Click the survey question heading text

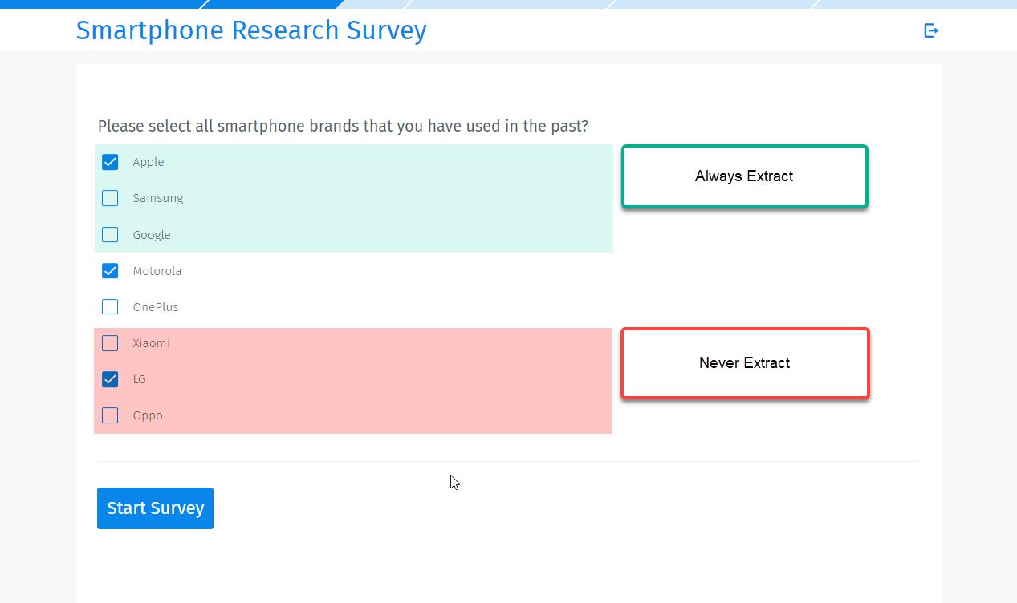coord(344,126)
